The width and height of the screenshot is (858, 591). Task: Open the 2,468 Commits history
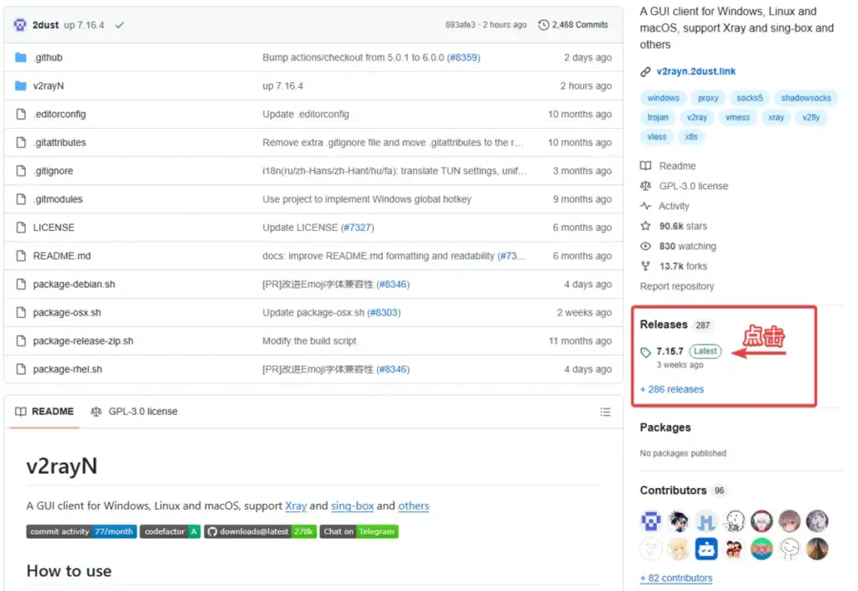573,25
